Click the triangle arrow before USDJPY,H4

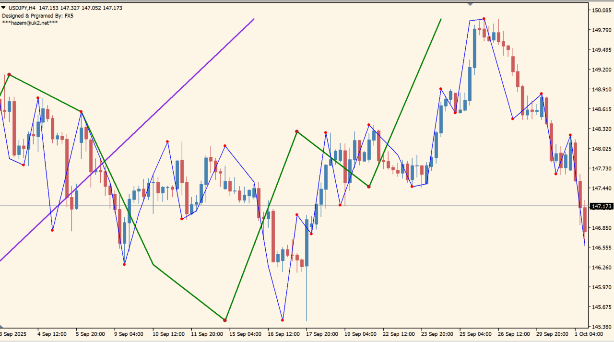point(4,8)
